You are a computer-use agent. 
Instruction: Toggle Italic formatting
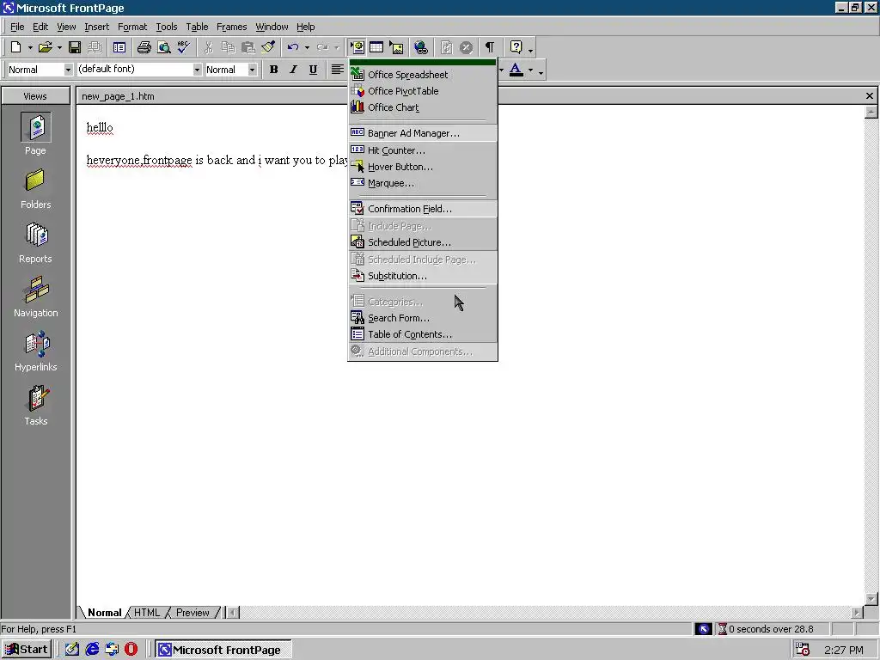click(x=294, y=70)
